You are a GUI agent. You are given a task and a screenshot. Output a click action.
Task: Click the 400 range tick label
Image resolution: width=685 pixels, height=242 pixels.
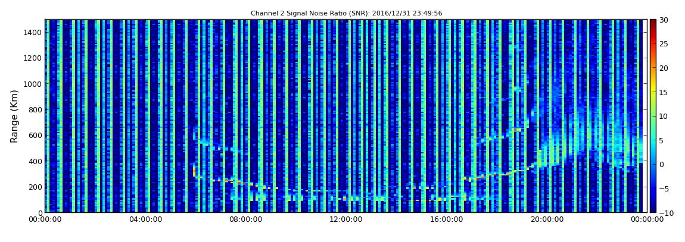point(35,161)
